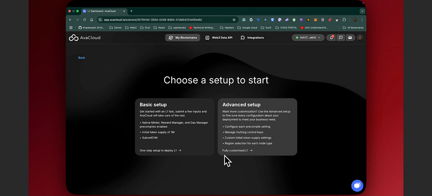Open the Grammarly extension icon
The image size is (432, 196).
[244, 20]
